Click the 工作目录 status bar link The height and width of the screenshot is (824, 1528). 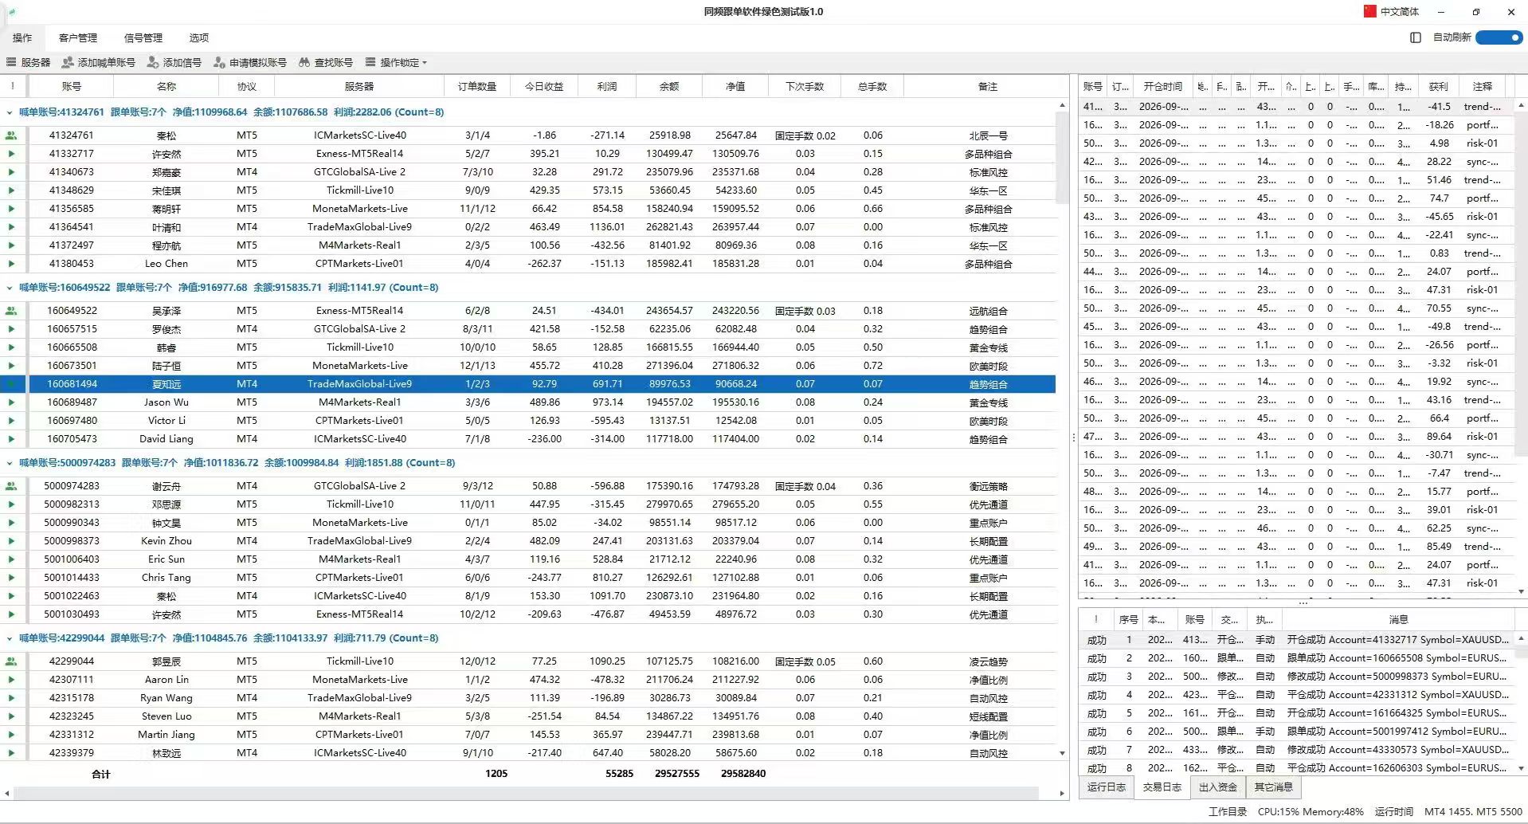pos(1228,811)
